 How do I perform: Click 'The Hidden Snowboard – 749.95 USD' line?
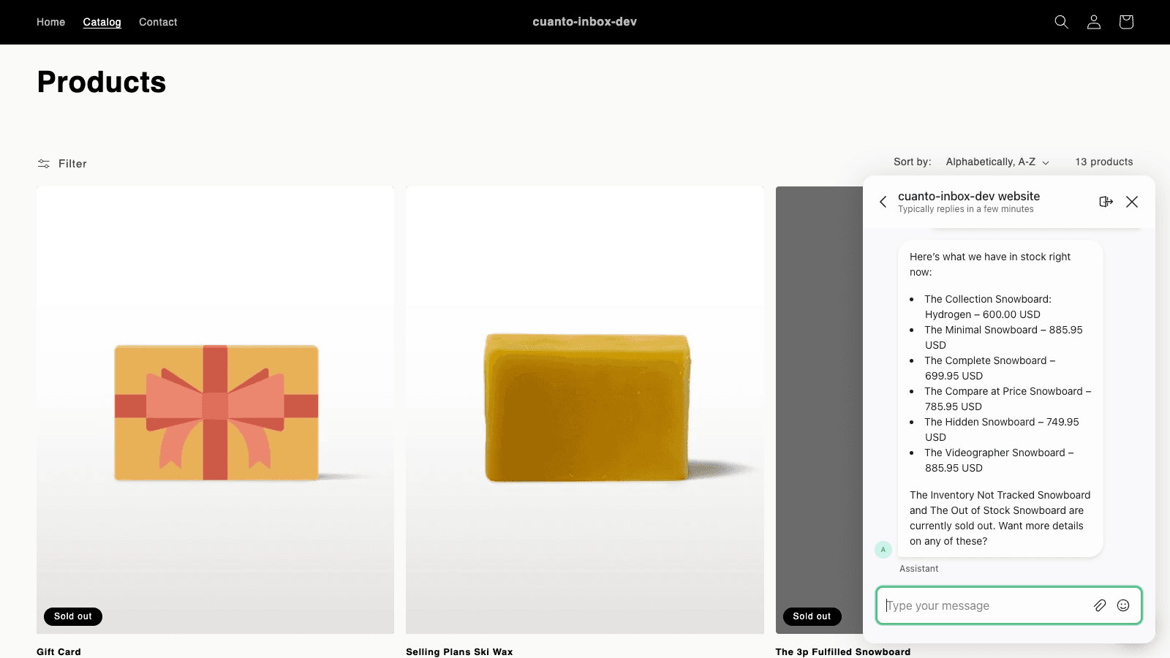(x=1002, y=429)
